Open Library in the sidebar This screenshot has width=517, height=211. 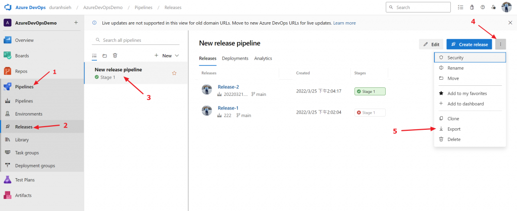pyautogui.click(x=42, y=140)
